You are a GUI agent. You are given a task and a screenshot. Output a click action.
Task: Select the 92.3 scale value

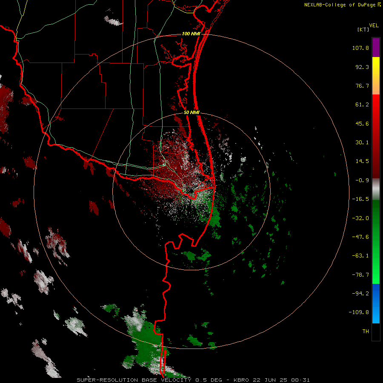pos(362,67)
